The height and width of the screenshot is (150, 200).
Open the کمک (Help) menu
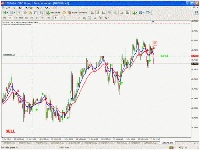[55, 8]
